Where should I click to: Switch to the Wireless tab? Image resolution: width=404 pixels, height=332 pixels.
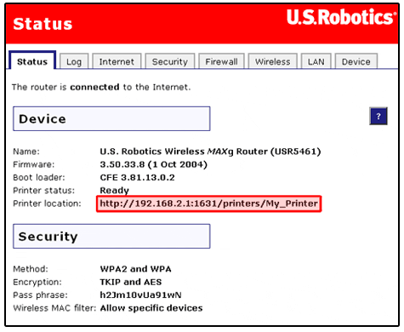[272, 61]
